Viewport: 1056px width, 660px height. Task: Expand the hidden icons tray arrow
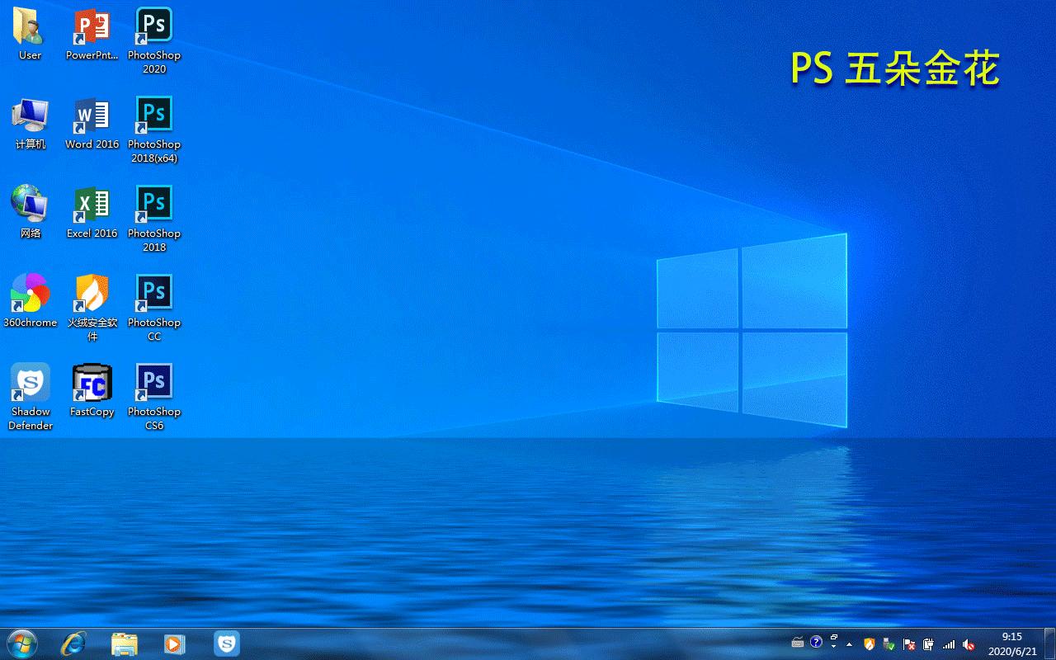(x=849, y=644)
